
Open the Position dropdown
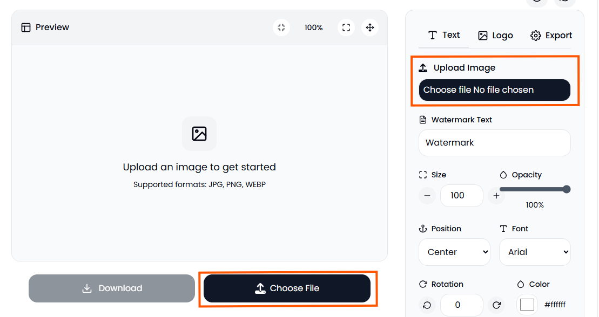tap(454, 252)
